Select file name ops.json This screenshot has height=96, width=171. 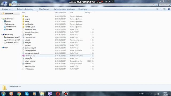pos(28,45)
